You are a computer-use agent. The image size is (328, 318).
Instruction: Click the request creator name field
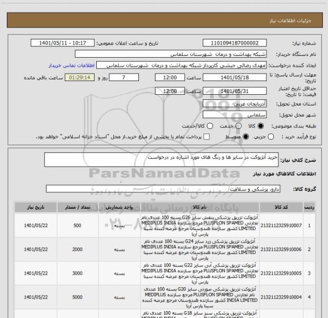click(181, 66)
